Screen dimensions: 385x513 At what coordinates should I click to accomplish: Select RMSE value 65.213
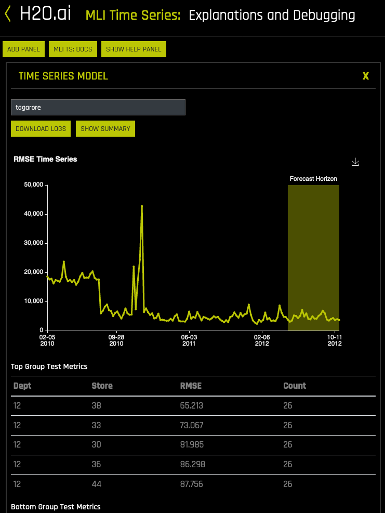pyautogui.click(x=192, y=406)
